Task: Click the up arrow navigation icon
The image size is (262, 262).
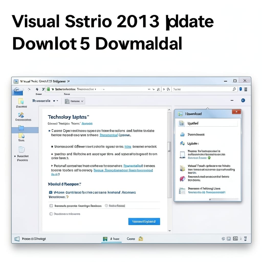Action: click(x=37, y=89)
